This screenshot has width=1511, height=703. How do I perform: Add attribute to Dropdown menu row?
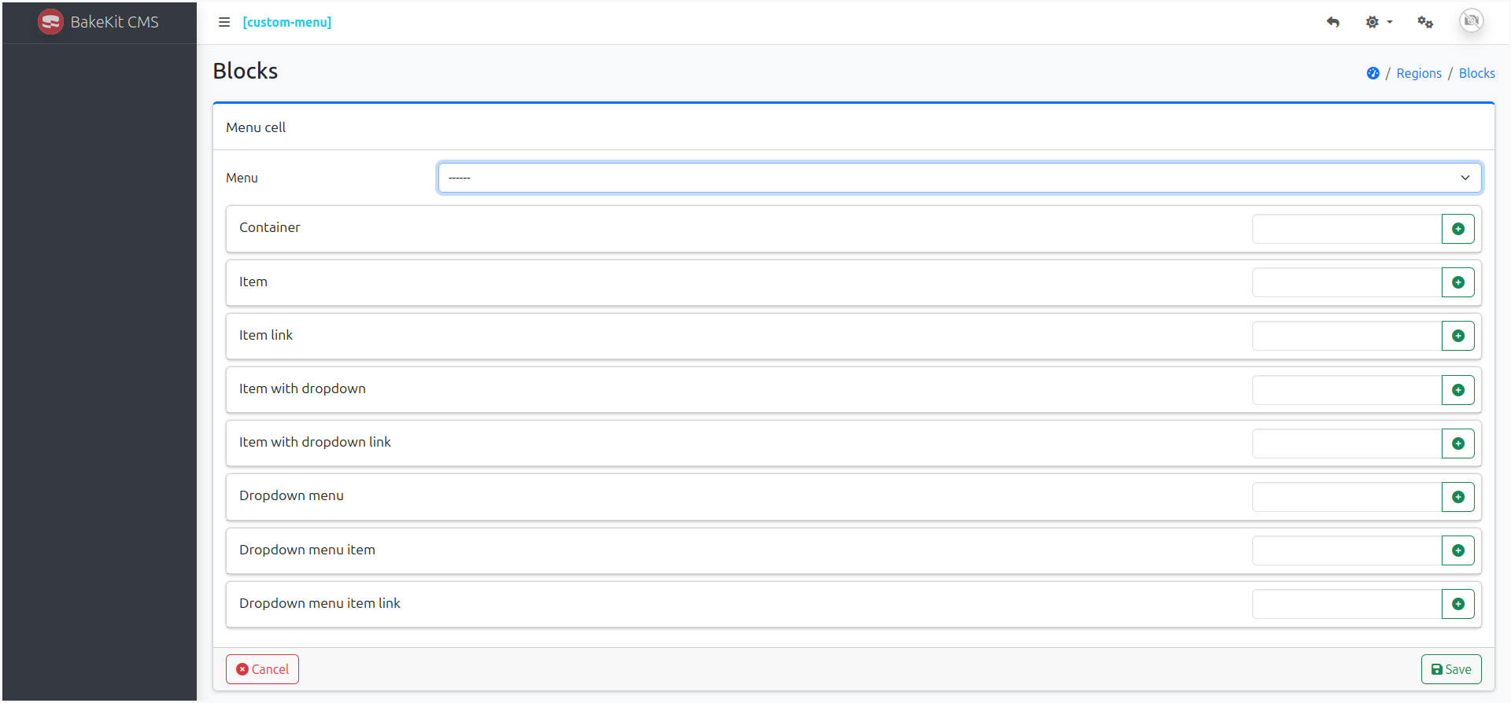point(1457,497)
